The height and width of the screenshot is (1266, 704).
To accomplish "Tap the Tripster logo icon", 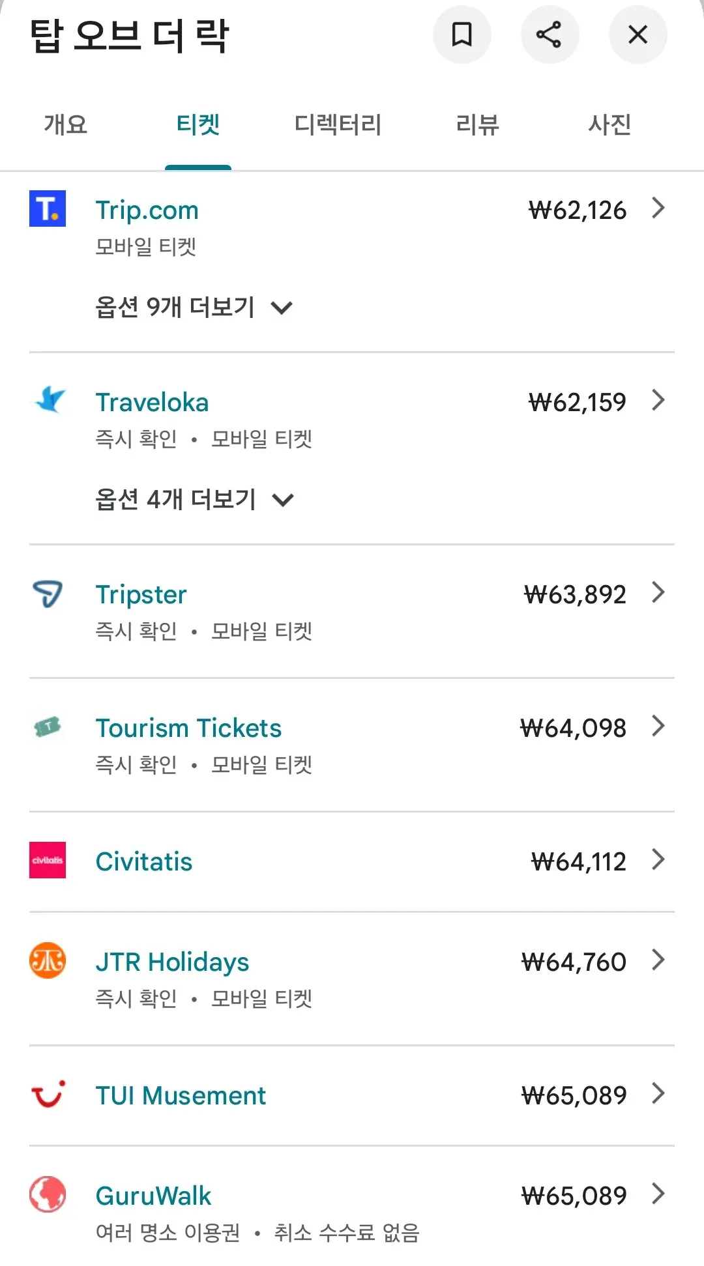I will [x=48, y=593].
